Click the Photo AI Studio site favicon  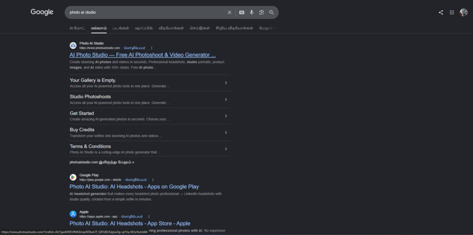(73, 46)
